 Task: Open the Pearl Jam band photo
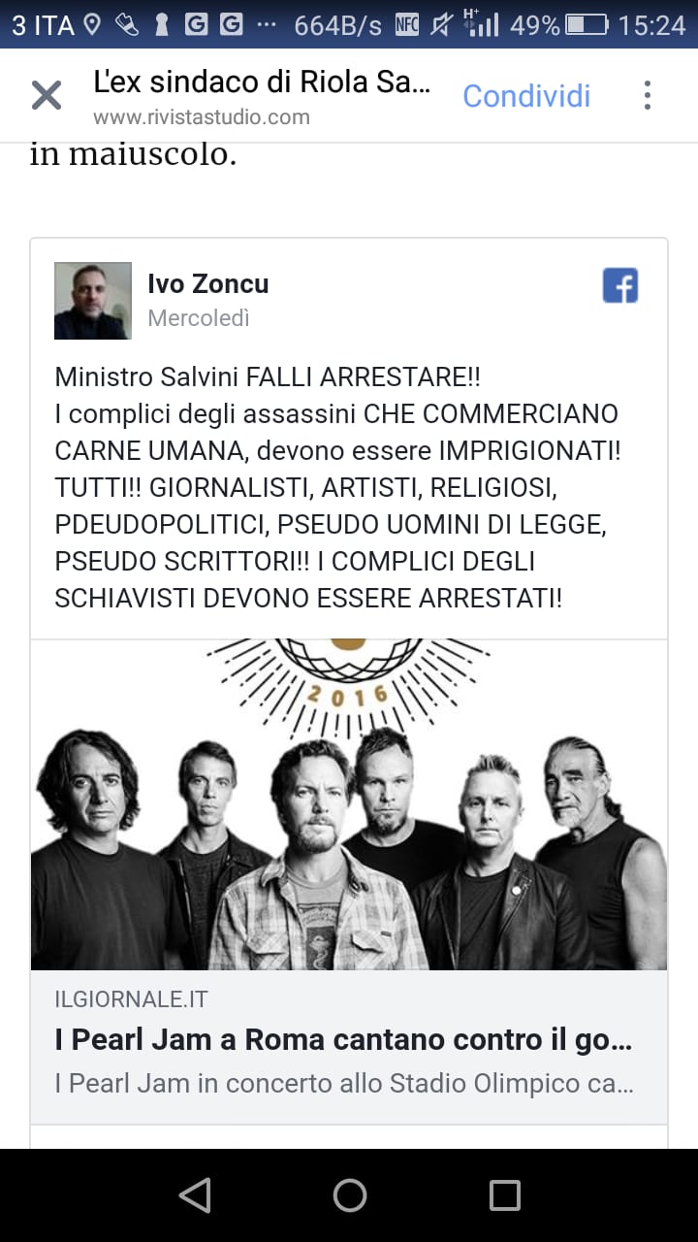pyautogui.click(x=349, y=804)
